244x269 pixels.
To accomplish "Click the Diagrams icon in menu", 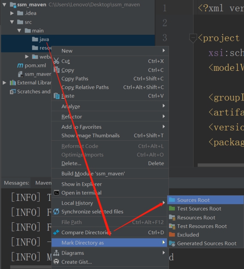I will point(56,253).
